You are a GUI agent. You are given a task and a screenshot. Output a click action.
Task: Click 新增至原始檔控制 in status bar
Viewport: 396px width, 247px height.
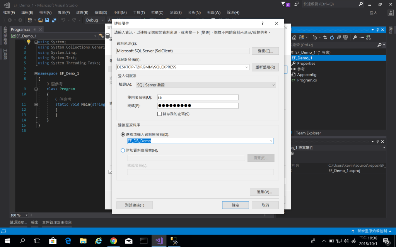tap(372, 231)
